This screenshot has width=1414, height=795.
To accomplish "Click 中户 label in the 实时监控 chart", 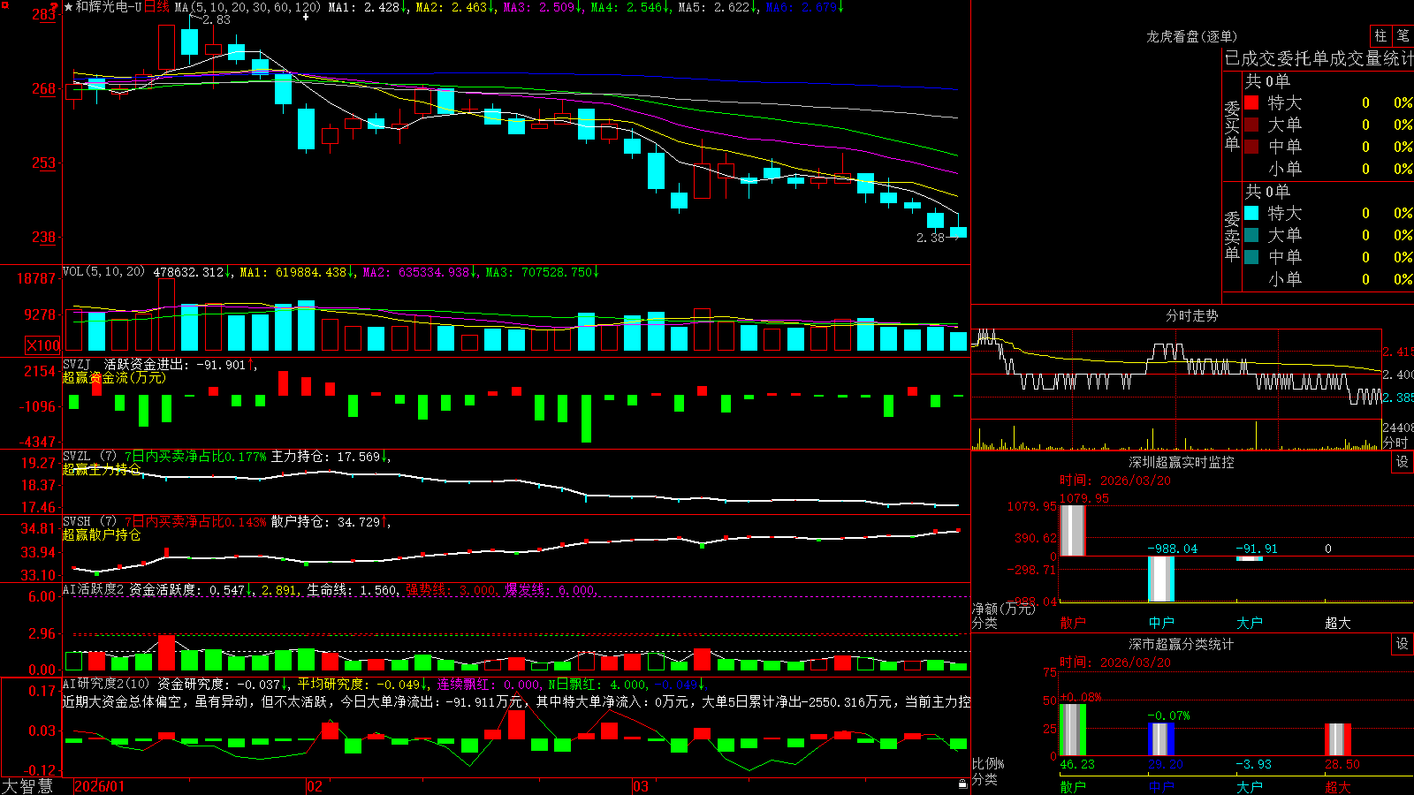I will click(1161, 623).
